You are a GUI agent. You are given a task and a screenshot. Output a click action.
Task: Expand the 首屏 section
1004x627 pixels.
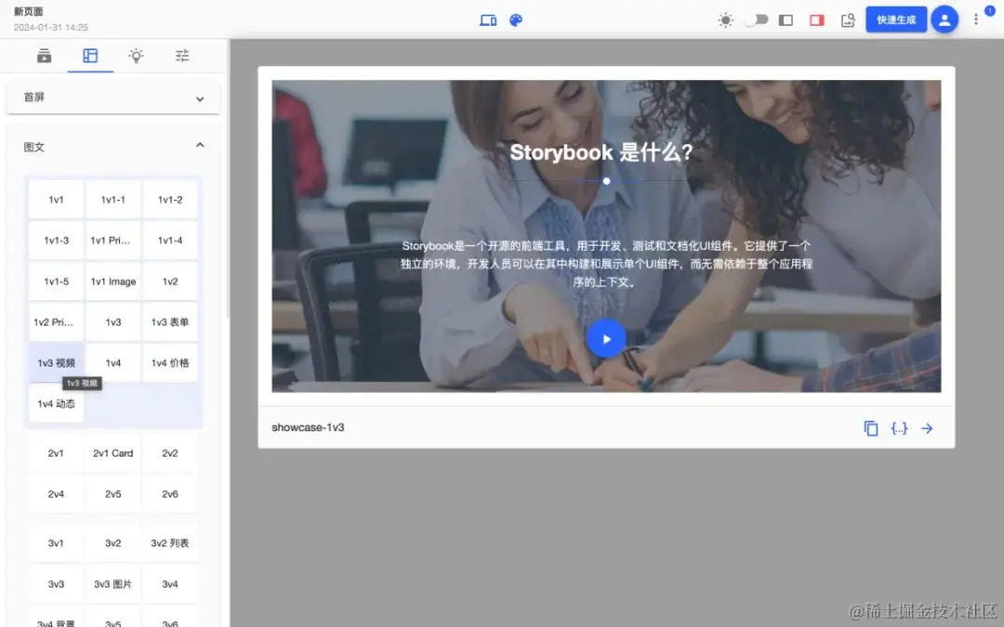click(x=113, y=98)
